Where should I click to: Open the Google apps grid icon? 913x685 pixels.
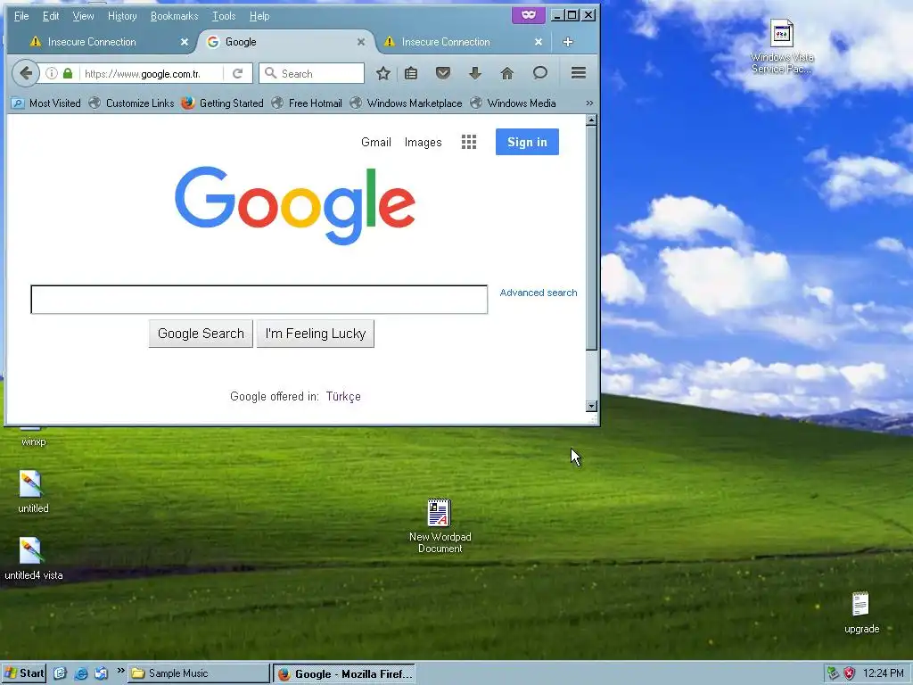coord(469,142)
